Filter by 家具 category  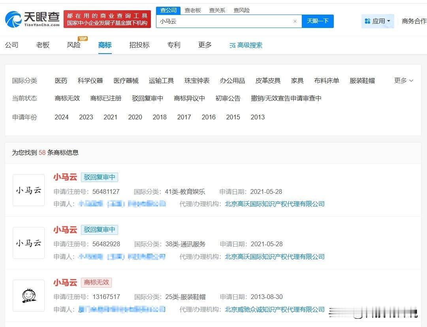pos(297,81)
